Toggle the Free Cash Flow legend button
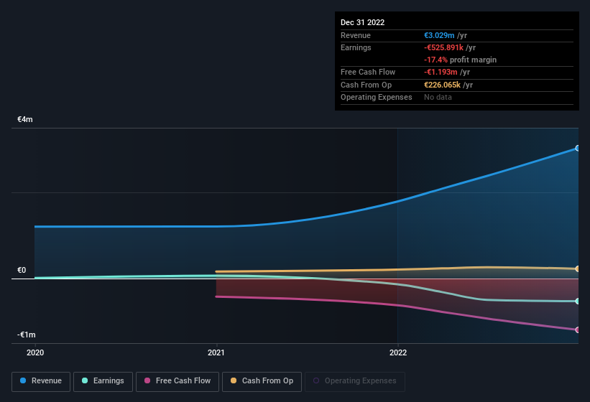This screenshot has height=402, width=590. click(178, 381)
